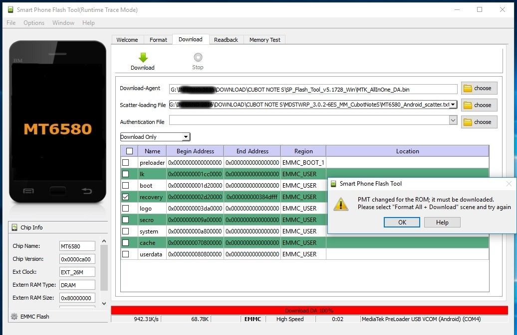
Task: Click the Extern RAM Type DRAM field
Action: [77, 285]
